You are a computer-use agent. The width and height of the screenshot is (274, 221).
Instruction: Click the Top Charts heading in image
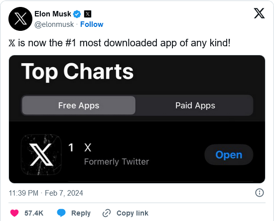pyautogui.click(x=77, y=71)
